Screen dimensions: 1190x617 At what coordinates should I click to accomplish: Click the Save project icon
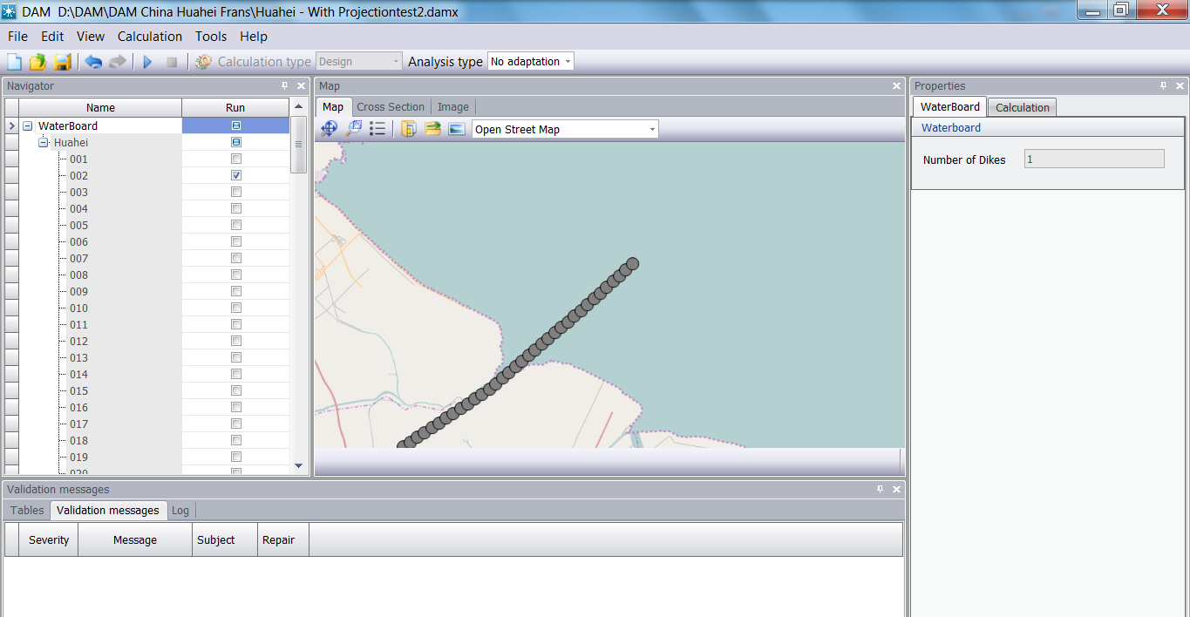point(62,62)
